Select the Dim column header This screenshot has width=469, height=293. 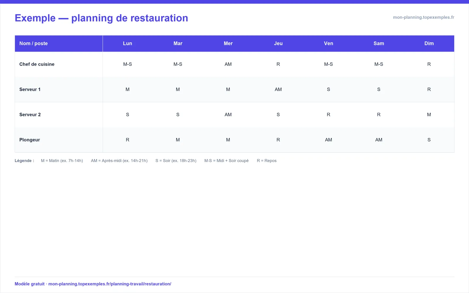pyautogui.click(x=429, y=43)
